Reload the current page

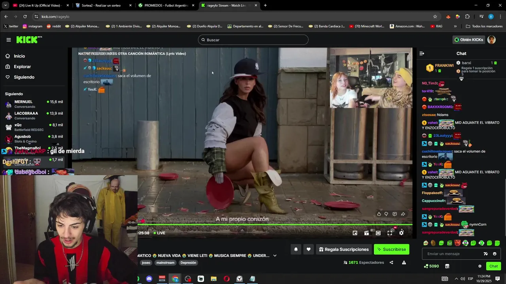click(x=25, y=17)
